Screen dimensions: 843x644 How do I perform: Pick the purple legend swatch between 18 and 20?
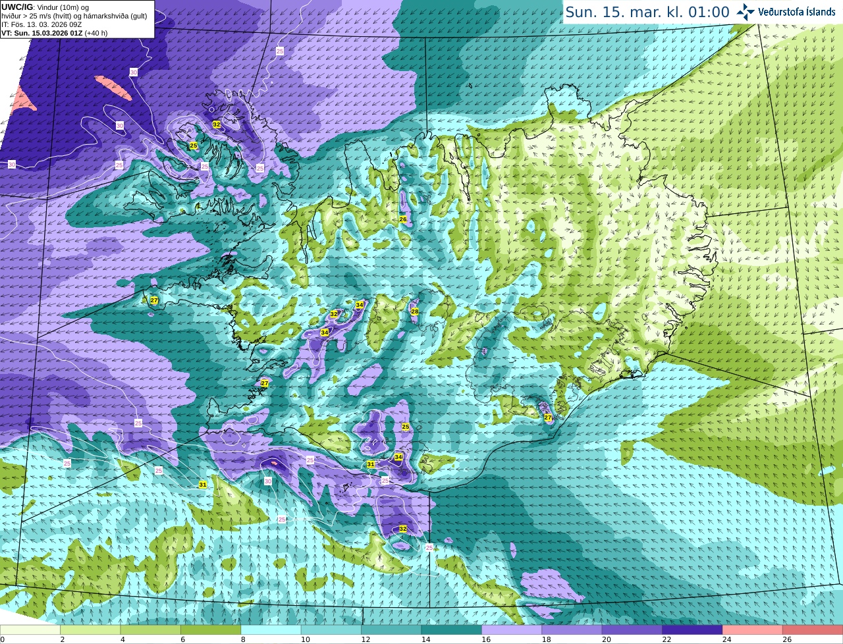572,630
